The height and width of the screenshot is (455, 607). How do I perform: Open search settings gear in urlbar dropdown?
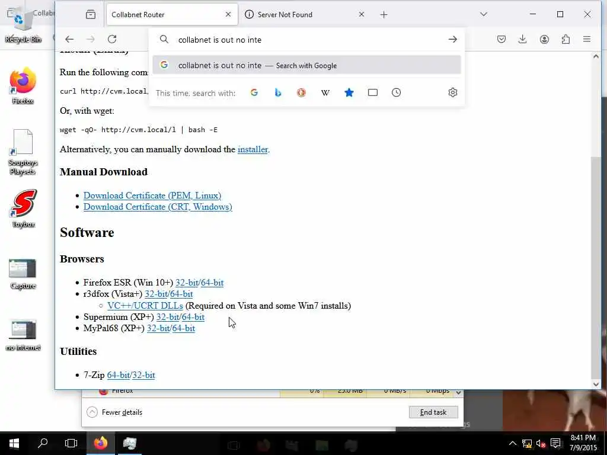(x=452, y=92)
